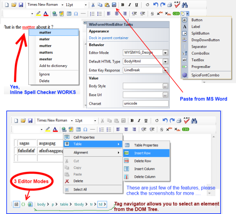The width and height of the screenshot is (236, 214).
Task: Click Paste from MS Word icon in top toolbar
Action: coord(114,5)
